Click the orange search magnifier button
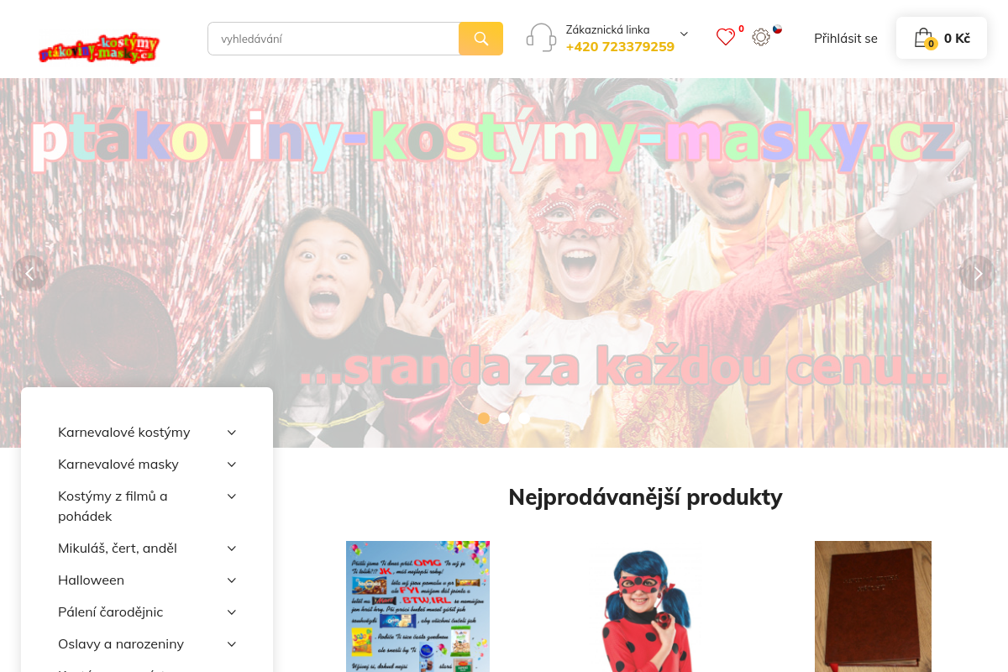Screen dimensions: 1008x672 (x=480, y=39)
